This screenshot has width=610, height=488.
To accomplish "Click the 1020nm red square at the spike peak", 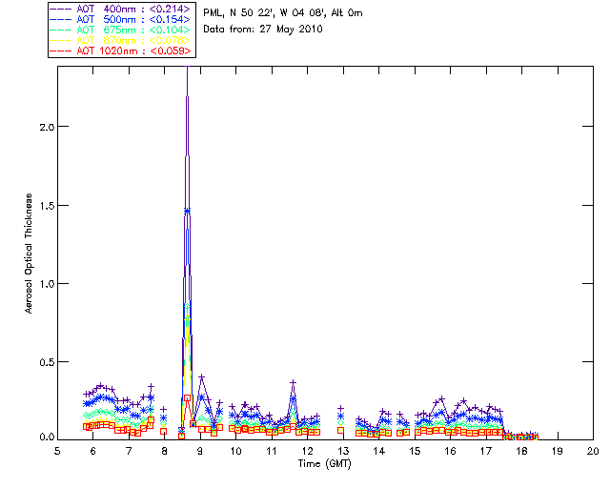I will [x=187, y=398].
